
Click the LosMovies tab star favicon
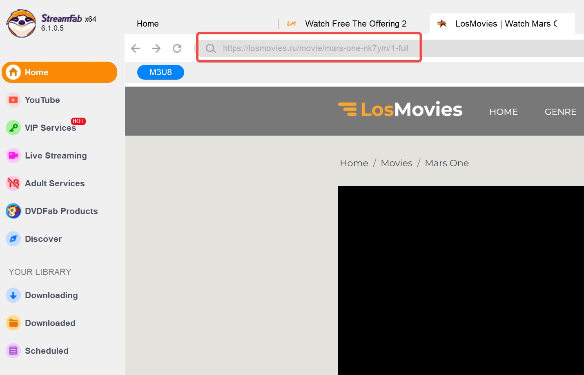[442, 24]
